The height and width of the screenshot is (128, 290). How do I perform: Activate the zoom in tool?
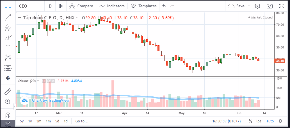(8, 101)
